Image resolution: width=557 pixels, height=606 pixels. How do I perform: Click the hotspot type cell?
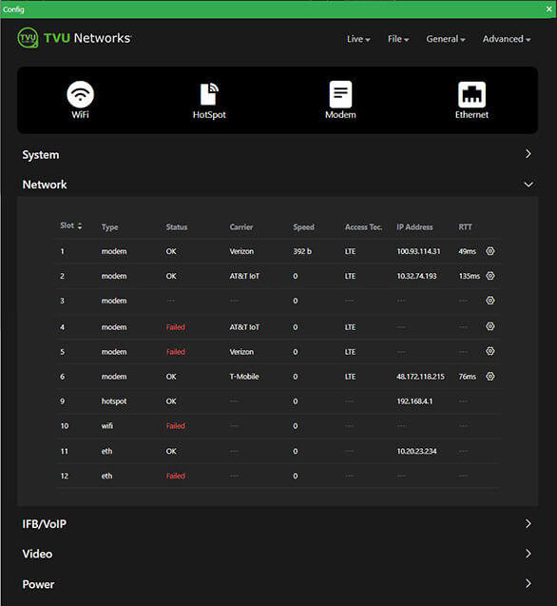[114, 401]
